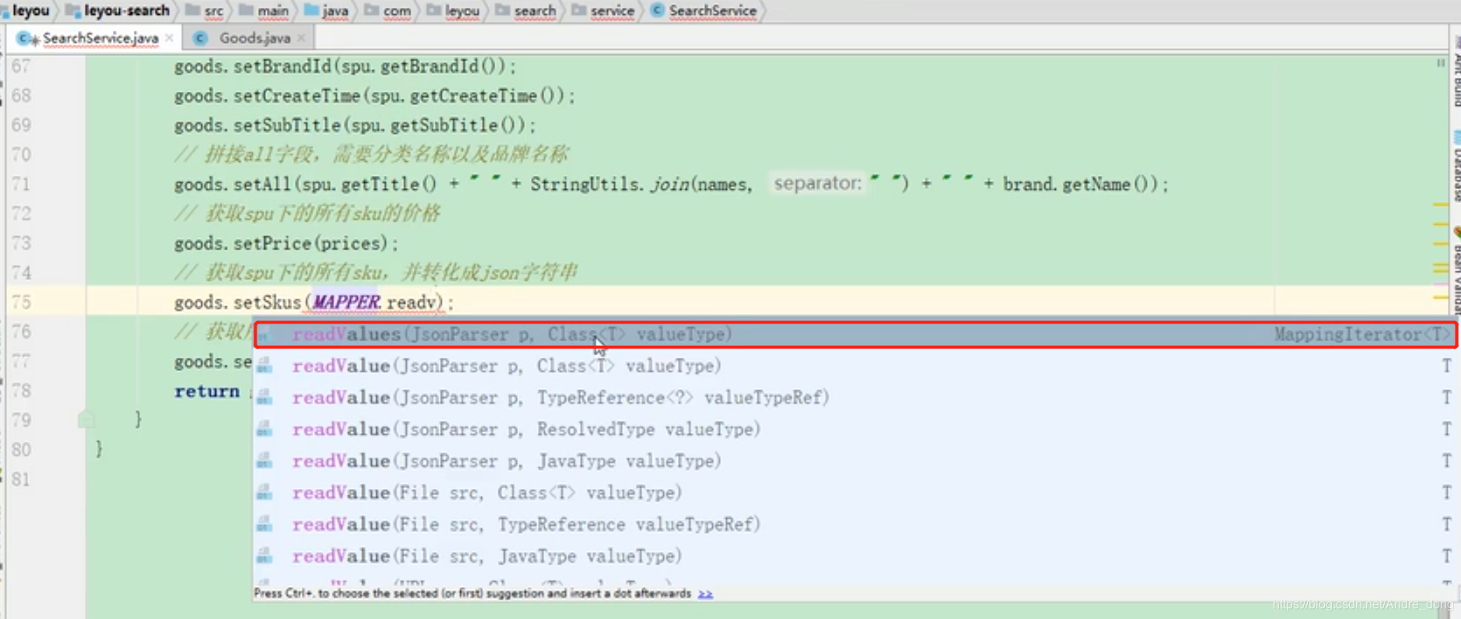Image resolution: width=1461 pixels, height=619 pixels.
Task: Choose readValue(File src, JavaType valueType) suggestion
Action: (855, 557)
